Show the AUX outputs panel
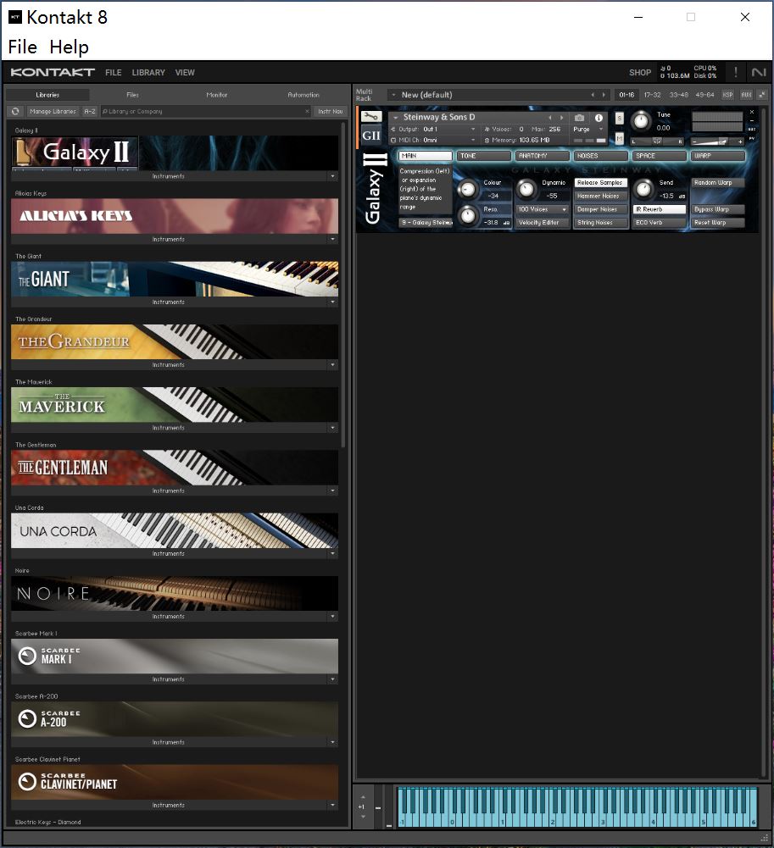 pos(746,95)
